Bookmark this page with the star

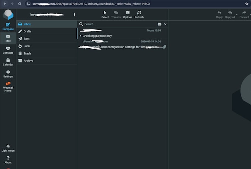click(247, 4)
